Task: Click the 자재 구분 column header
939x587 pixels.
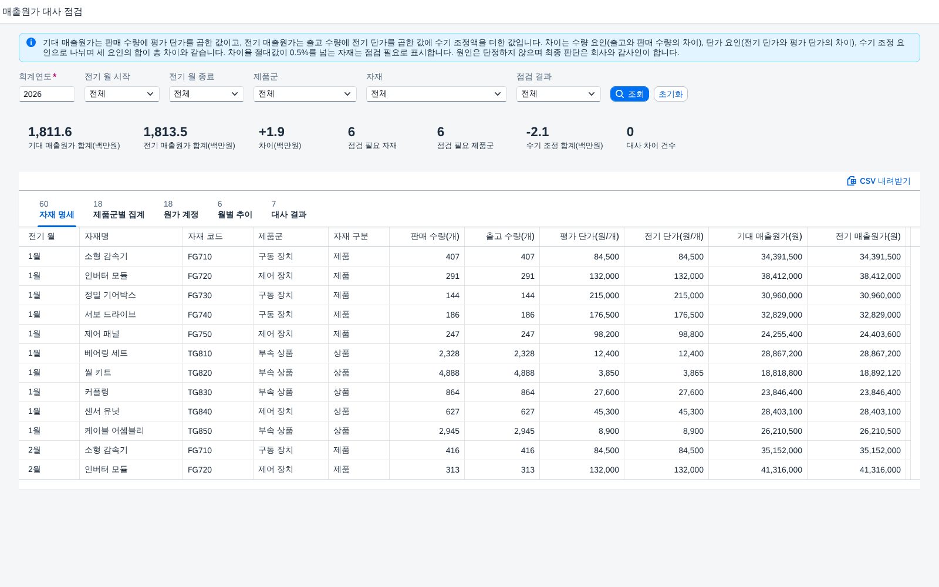Action: coord(359,237)
